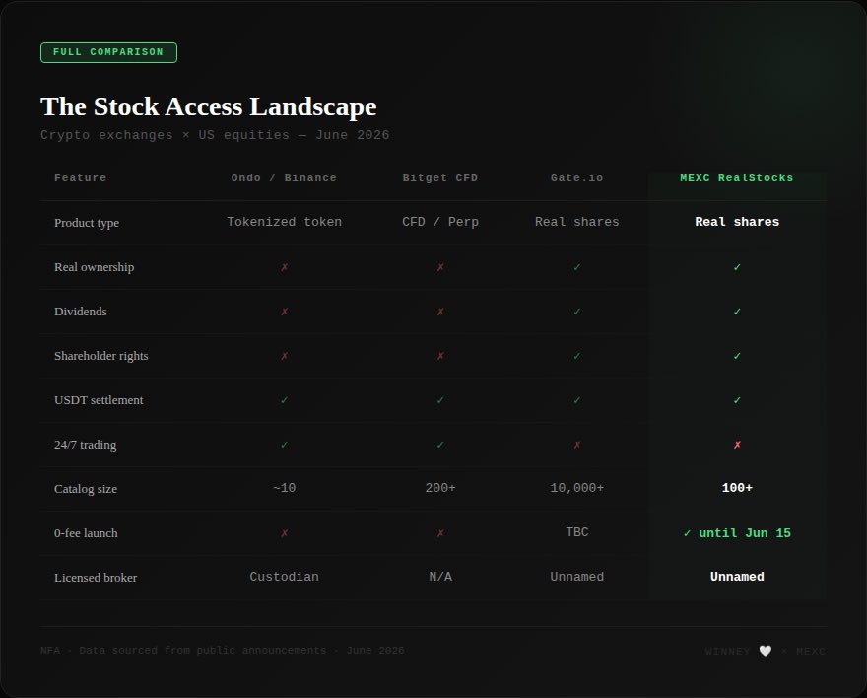Click the Product type row label
Image resolution: width=867 pixels, height=698 pixels.
point(87,223)
